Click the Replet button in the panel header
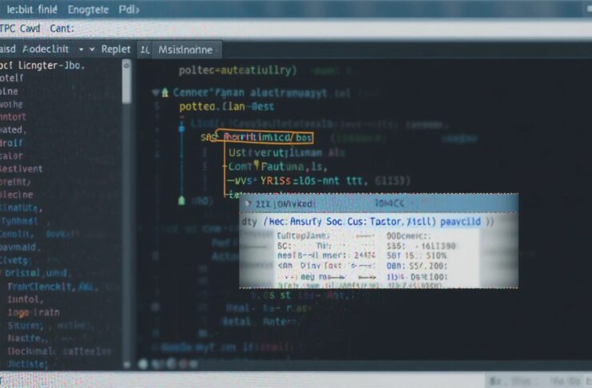The width and height of the screenshot is (592, 388). [x=116, y=49]
